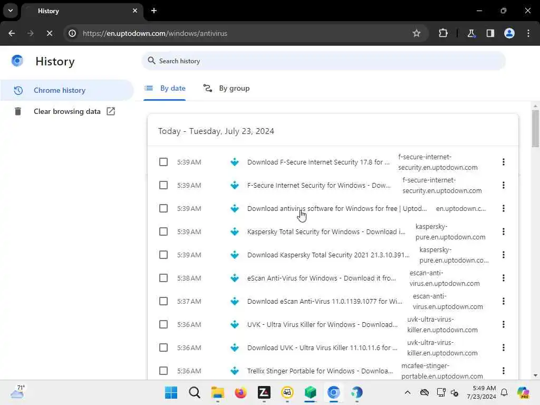View site information icon in address bar

(x=72, y=33)
